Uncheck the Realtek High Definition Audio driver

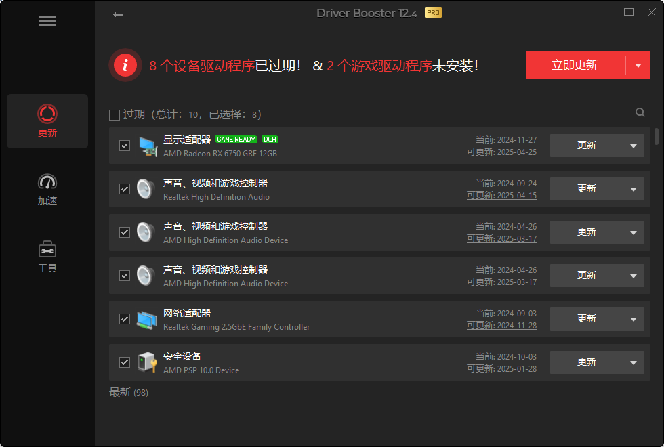(124, 188)
